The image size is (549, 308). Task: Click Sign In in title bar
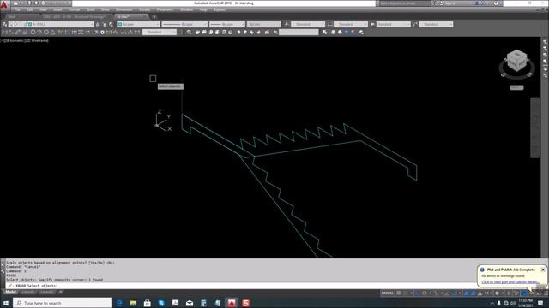click(x=449, y=3)
